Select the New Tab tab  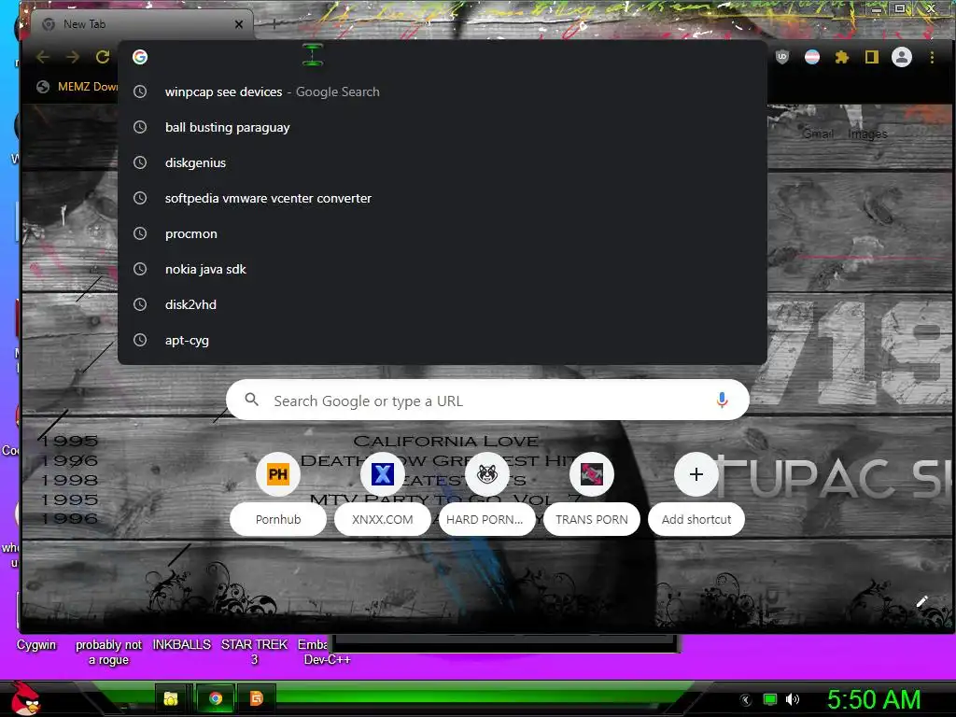140,24
